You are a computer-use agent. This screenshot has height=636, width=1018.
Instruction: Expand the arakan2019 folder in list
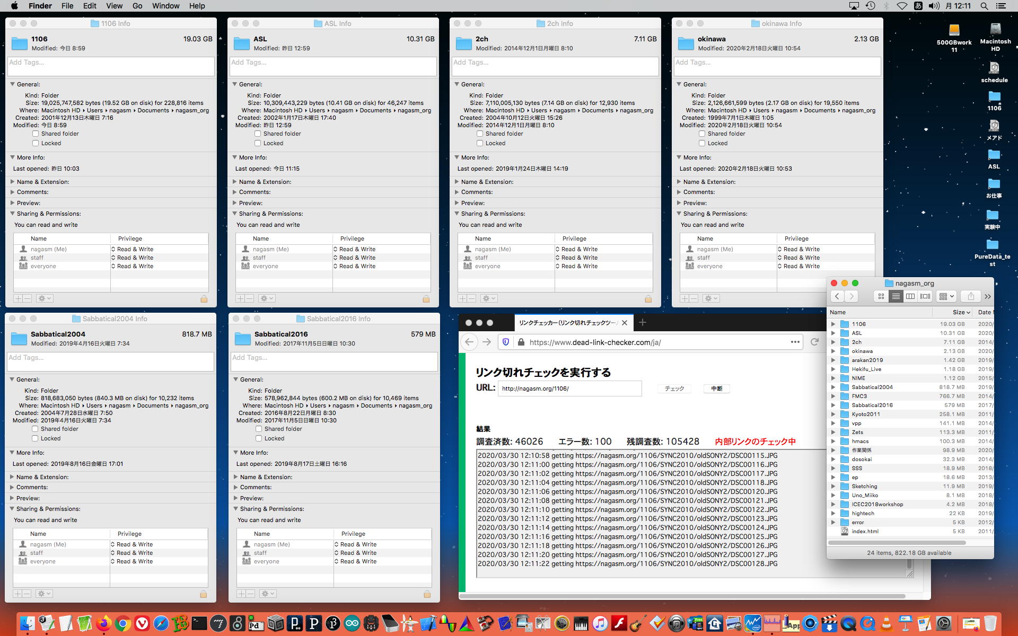[833, 360]
